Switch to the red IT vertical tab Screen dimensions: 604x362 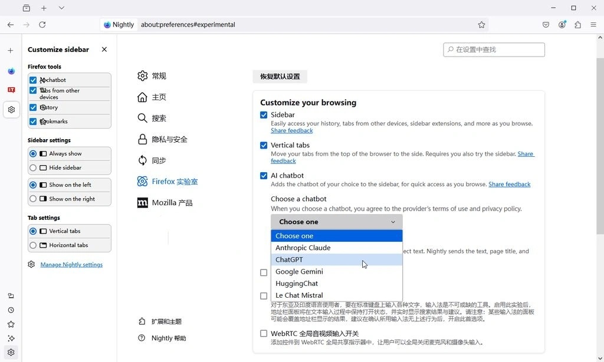(11, 90)
